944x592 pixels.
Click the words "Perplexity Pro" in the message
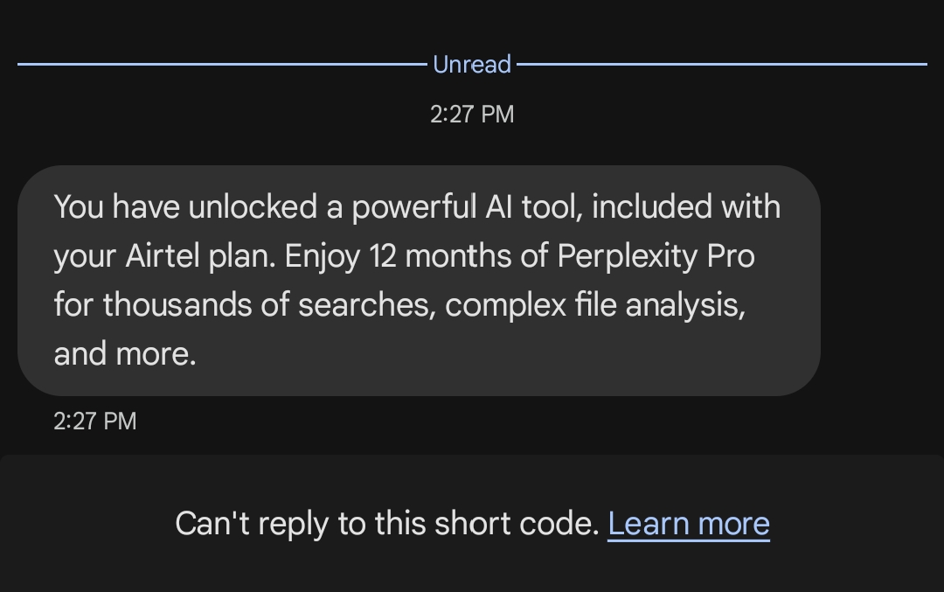[x=656, y=256]
